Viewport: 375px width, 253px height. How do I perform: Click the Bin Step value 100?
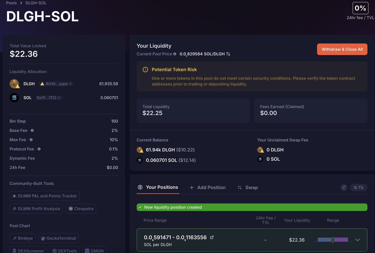pyautogui.click(x=114, y=121)
